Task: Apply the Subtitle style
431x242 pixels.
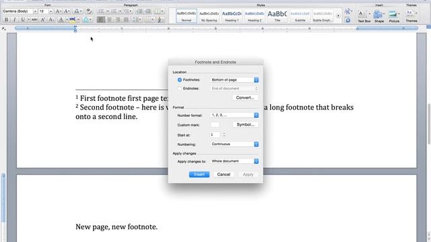Action: 300,16
